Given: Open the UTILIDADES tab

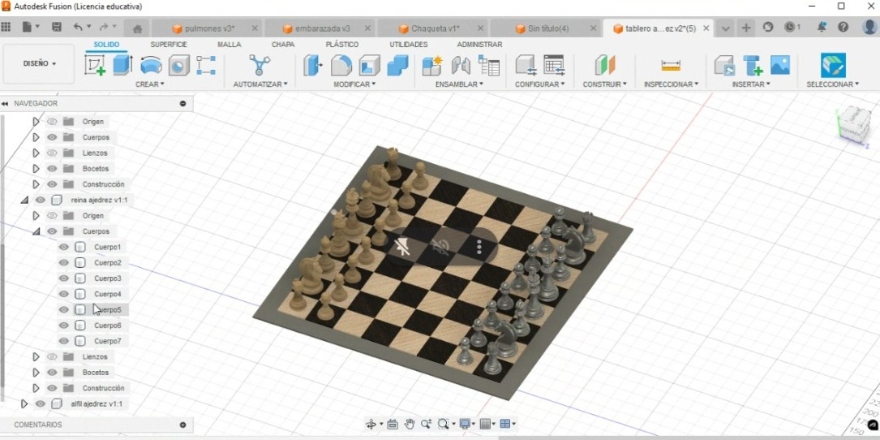Looking at the screenshot, I should [409, 45].
